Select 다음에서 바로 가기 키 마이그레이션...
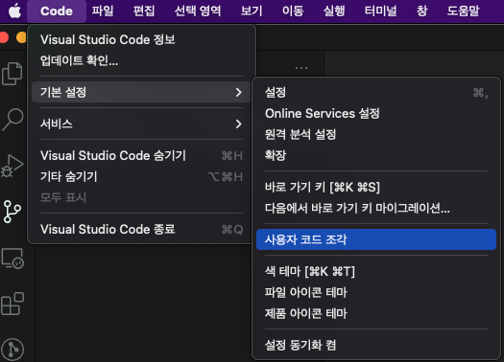This screenshot has width=504, height=362. pos(376,209)
